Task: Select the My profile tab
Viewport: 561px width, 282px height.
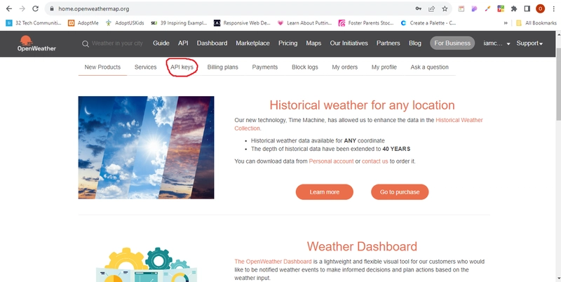Action: click(x=384, y=67)
